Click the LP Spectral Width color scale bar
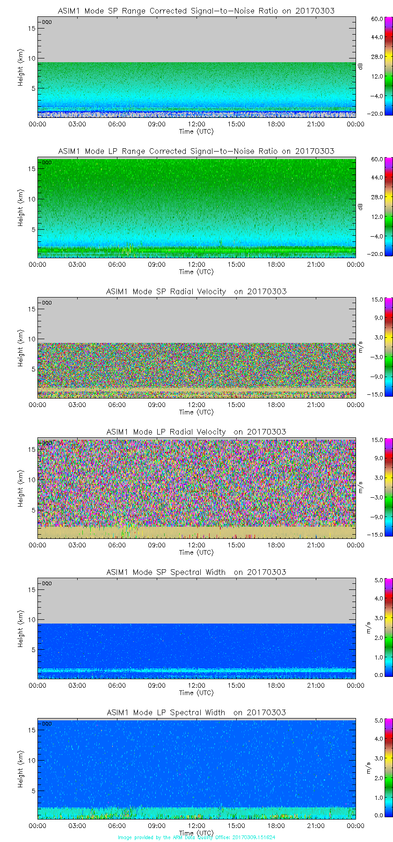 pyautogui.click(x=375, y=768)
